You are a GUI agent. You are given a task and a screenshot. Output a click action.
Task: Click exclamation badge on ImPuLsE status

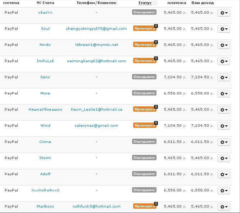click(156, 59)
